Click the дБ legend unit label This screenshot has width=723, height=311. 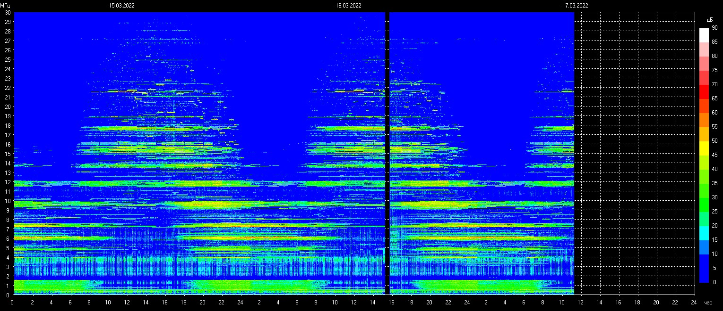tap(709, 20)
